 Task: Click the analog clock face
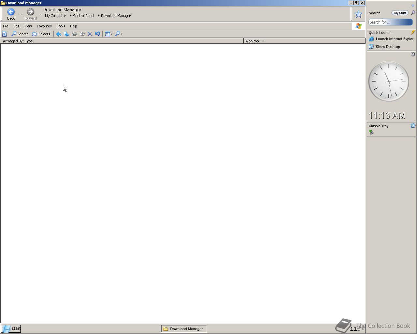tap(389, 81)
